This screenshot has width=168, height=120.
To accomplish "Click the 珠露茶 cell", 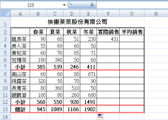I will tap(20, 81).
